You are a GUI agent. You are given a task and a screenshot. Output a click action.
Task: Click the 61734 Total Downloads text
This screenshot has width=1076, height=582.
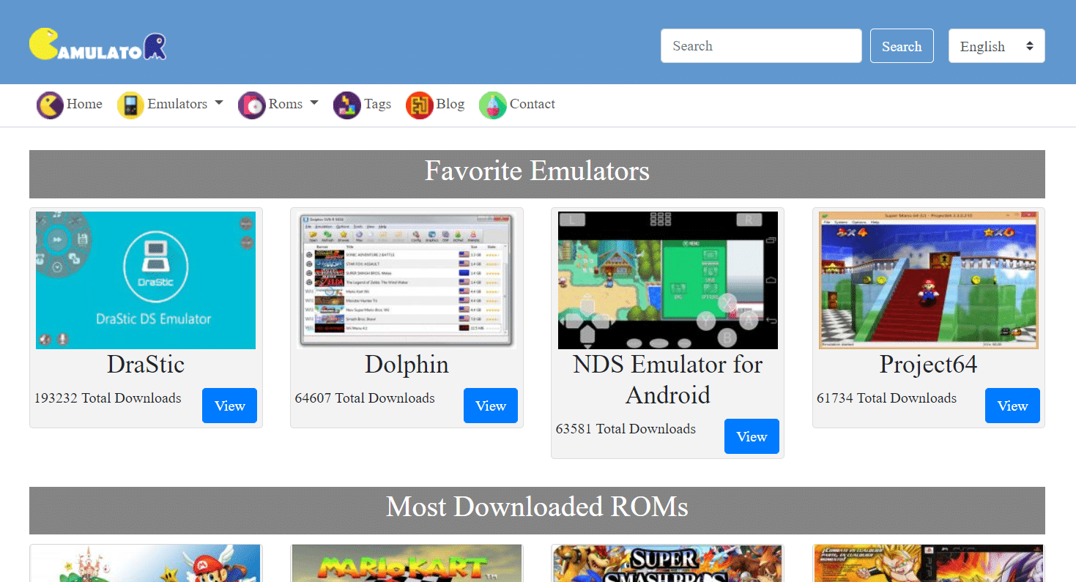point(886,398)
